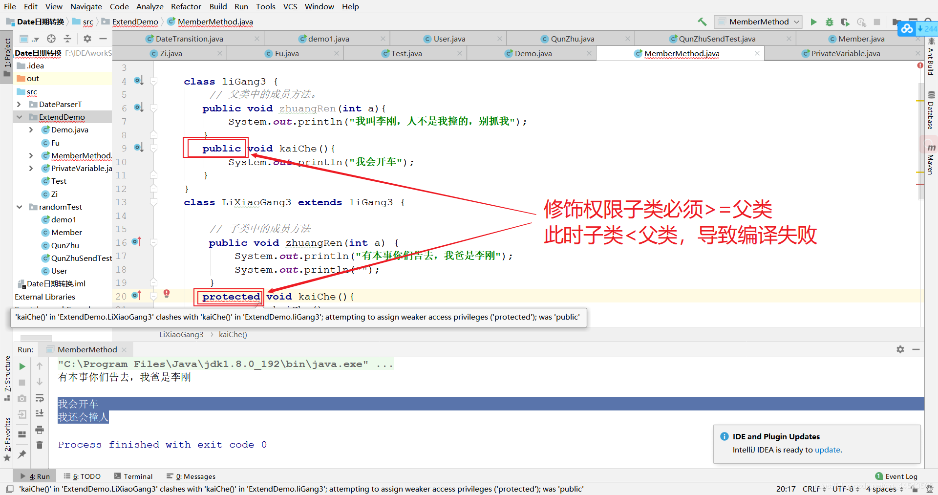Open the 0: Messages tool window

point(191,476)
